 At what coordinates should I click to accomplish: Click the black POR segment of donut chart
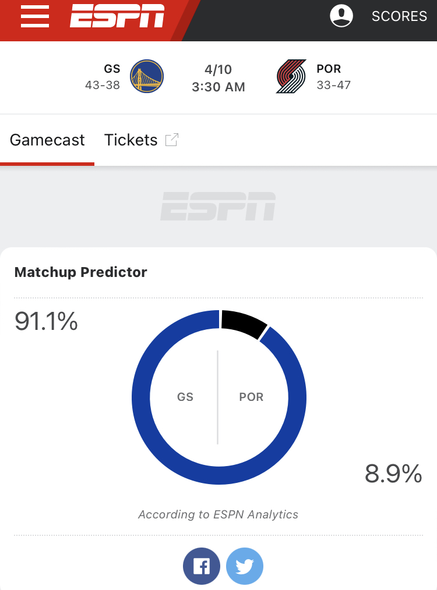pos(244,322)
